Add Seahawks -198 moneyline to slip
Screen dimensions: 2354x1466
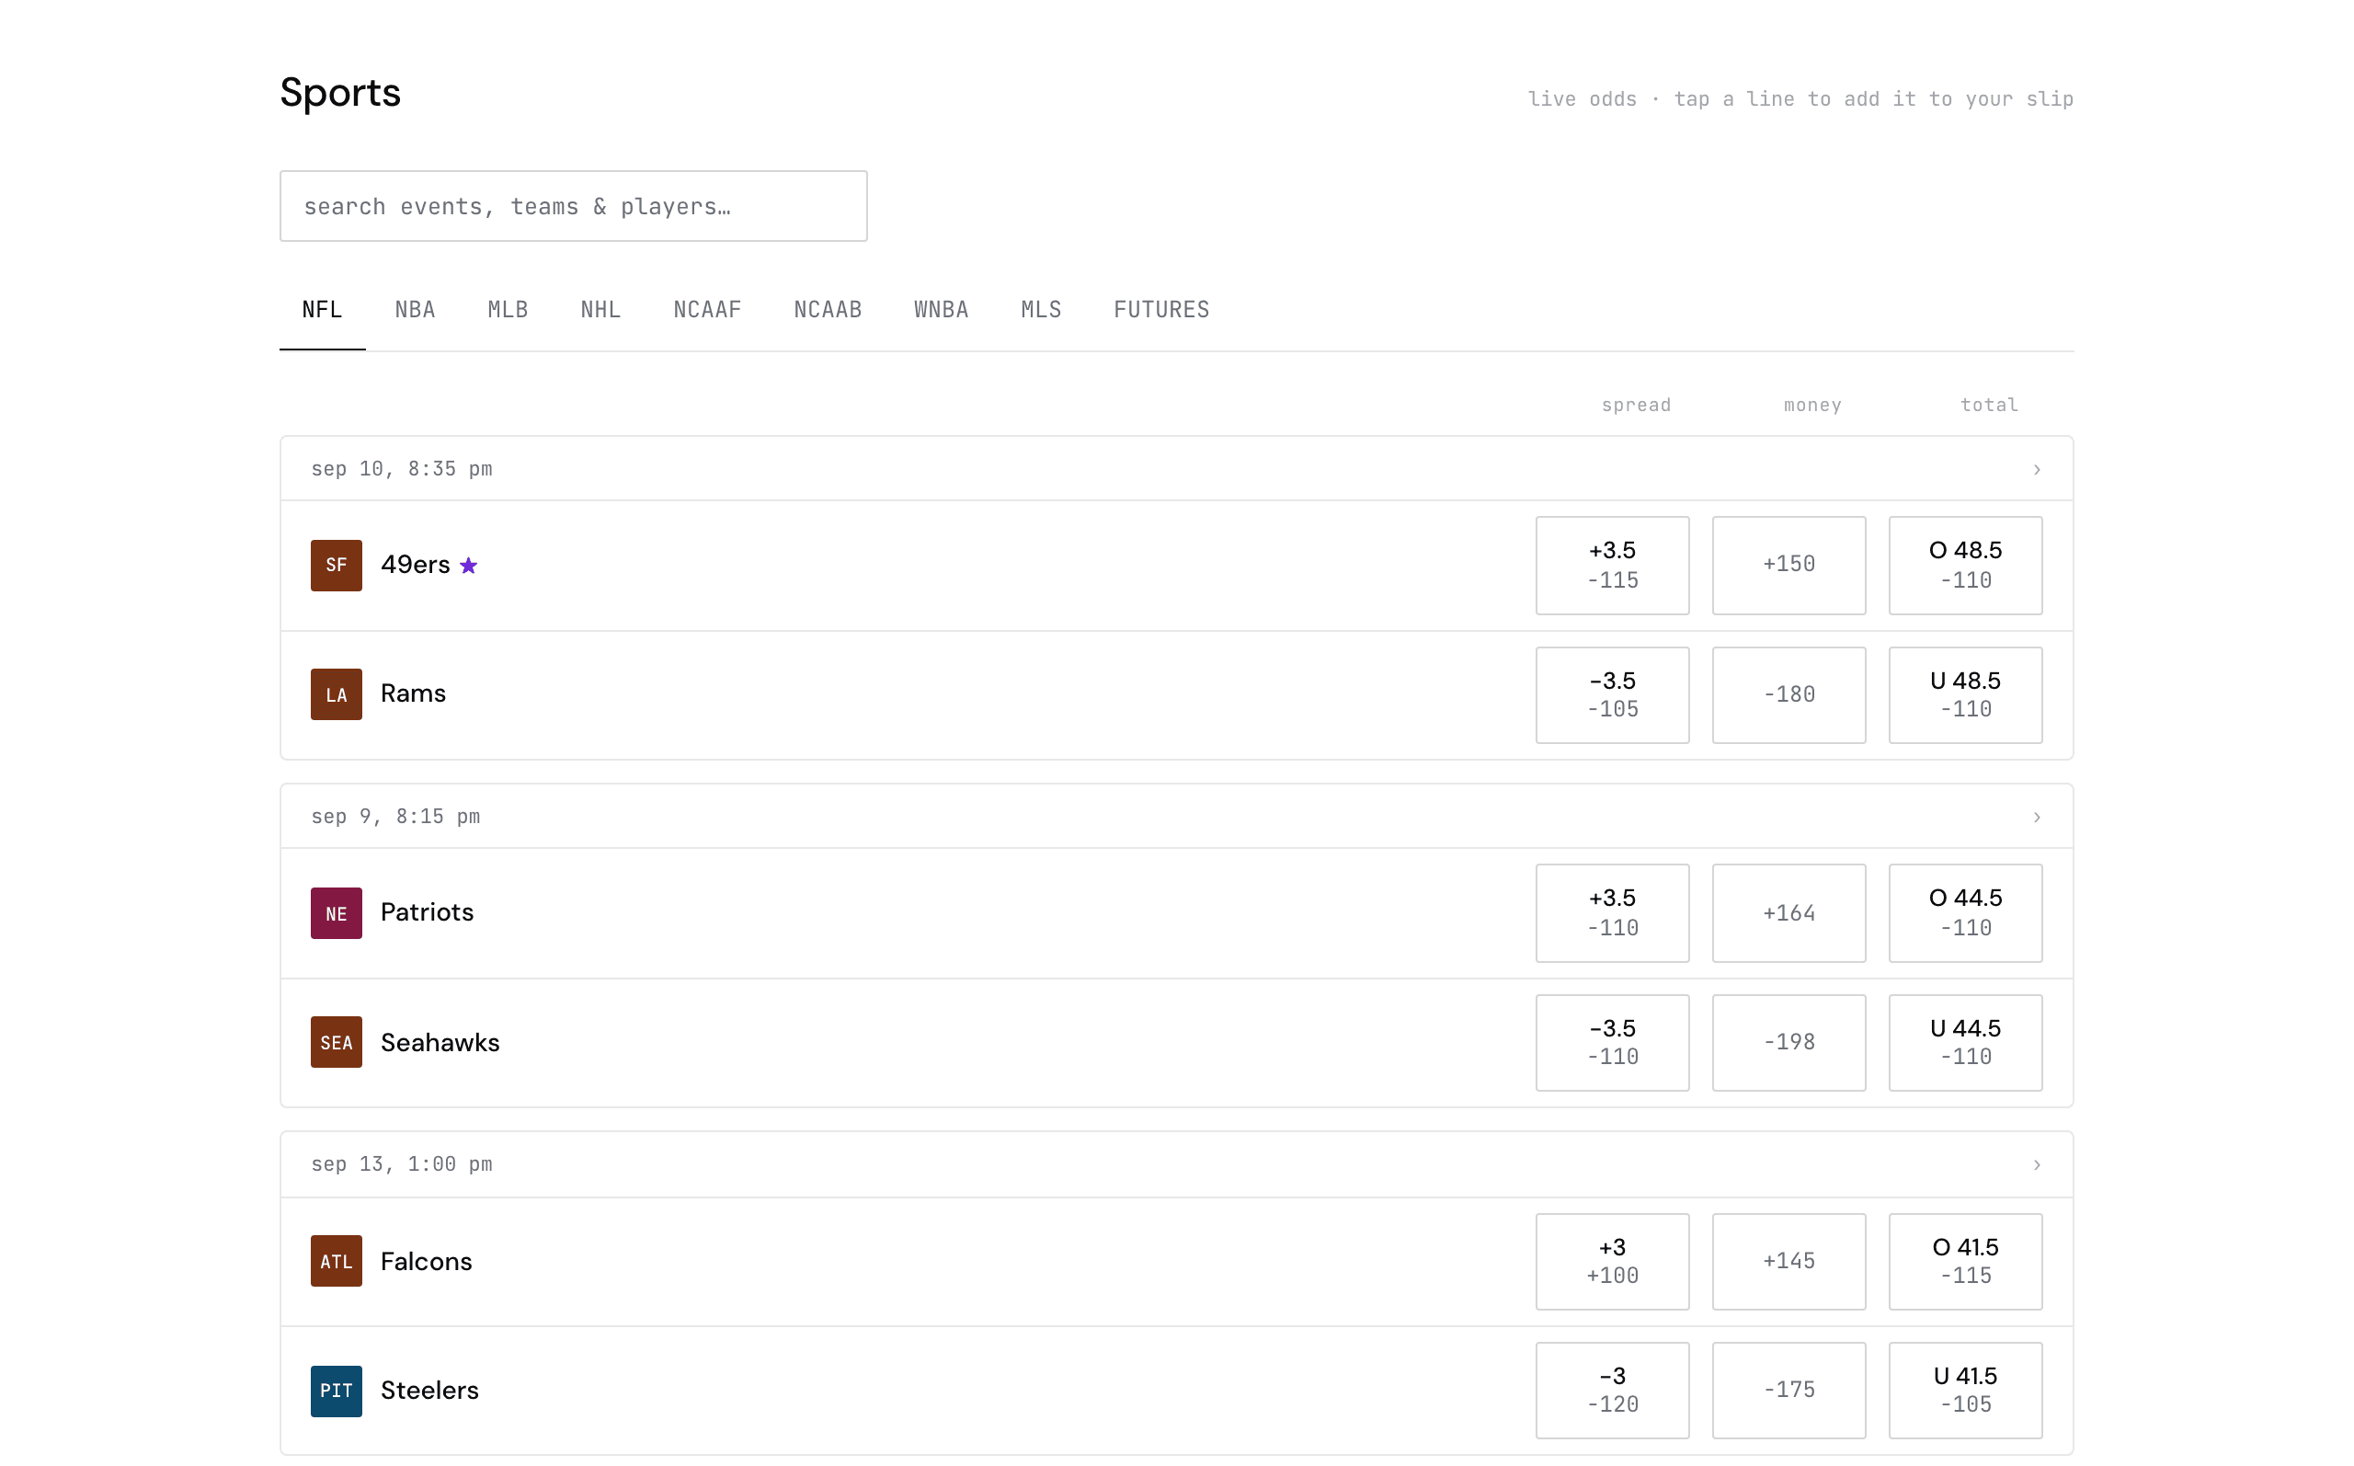(1789, 1043)
